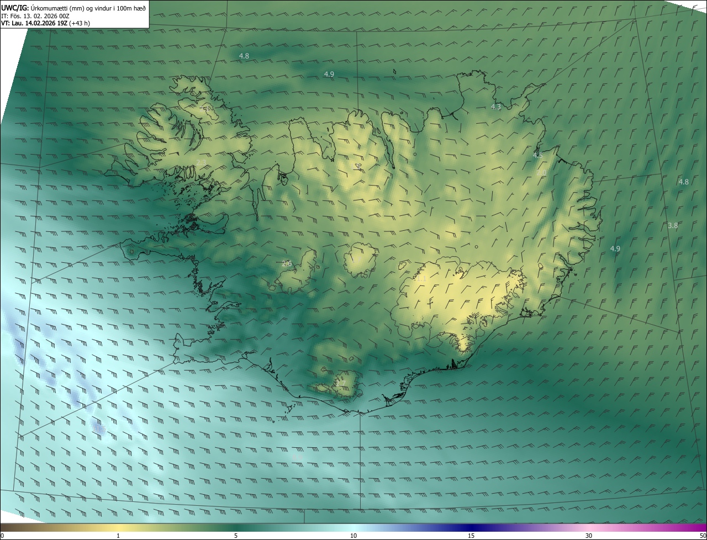Click the '2.6' value label beside Langjökull
The image size is (707, 540).
click(x=287, y=264)
